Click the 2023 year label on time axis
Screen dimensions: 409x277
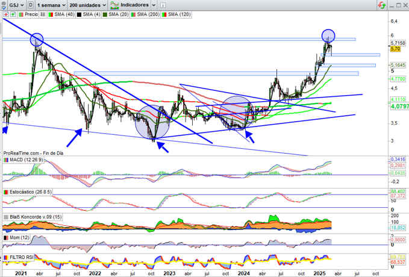(x=169, y=273)
